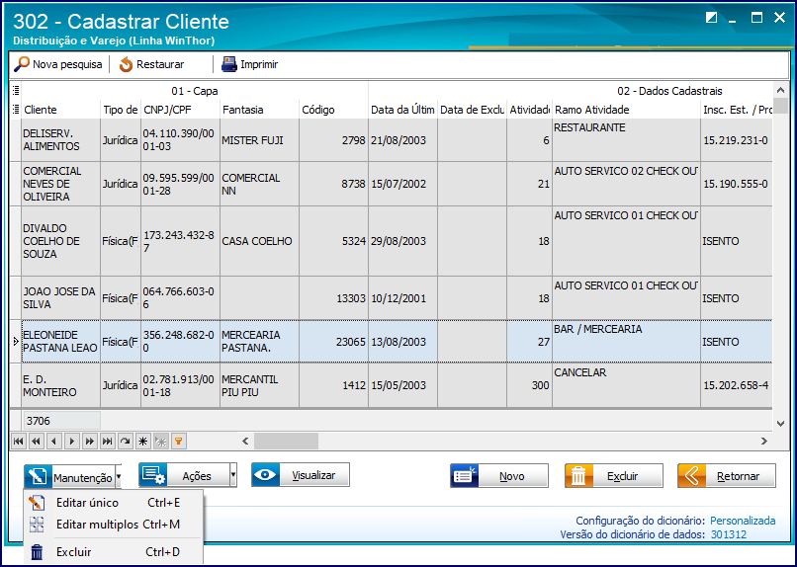This screenshot has height=567, width=797.
Task: Click the Retornar button
Action: pyautogui.click(x=727, y=476)
